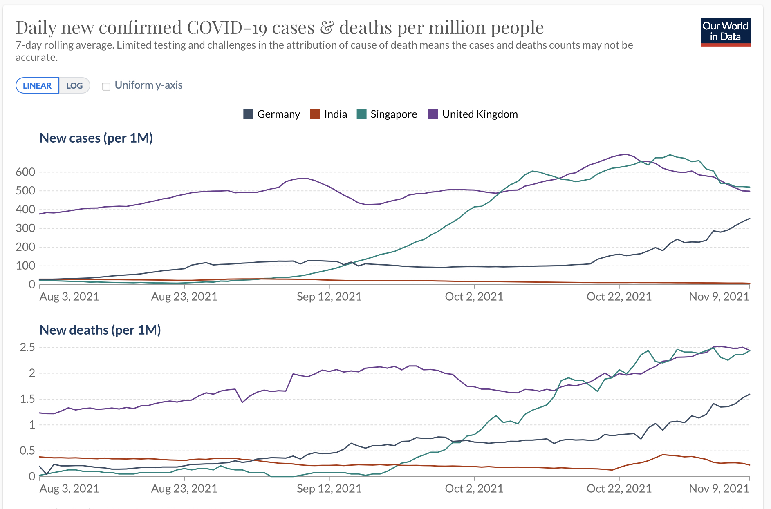771x509 pixels.
Task: Select the United Kingdom legend label
Action: pos(480,114)
